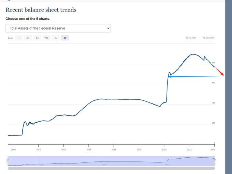Click the 4M y-axis label

pyautogui.click(x=214, y=103)
